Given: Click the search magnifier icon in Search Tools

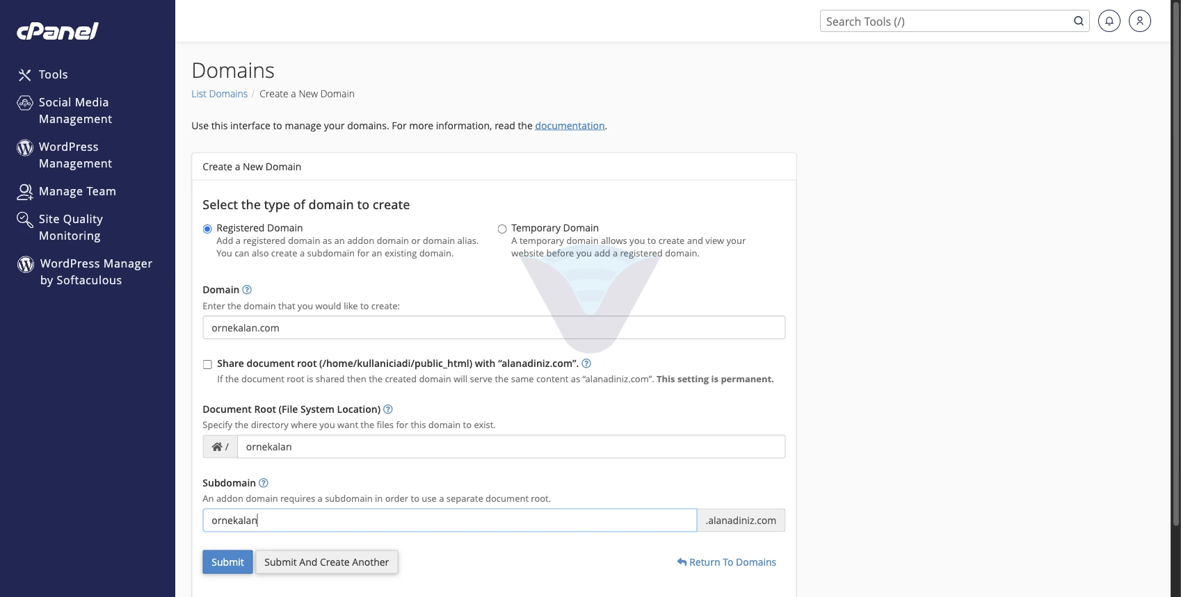Looking at the screenshot, I should [x=1079, y=21].
